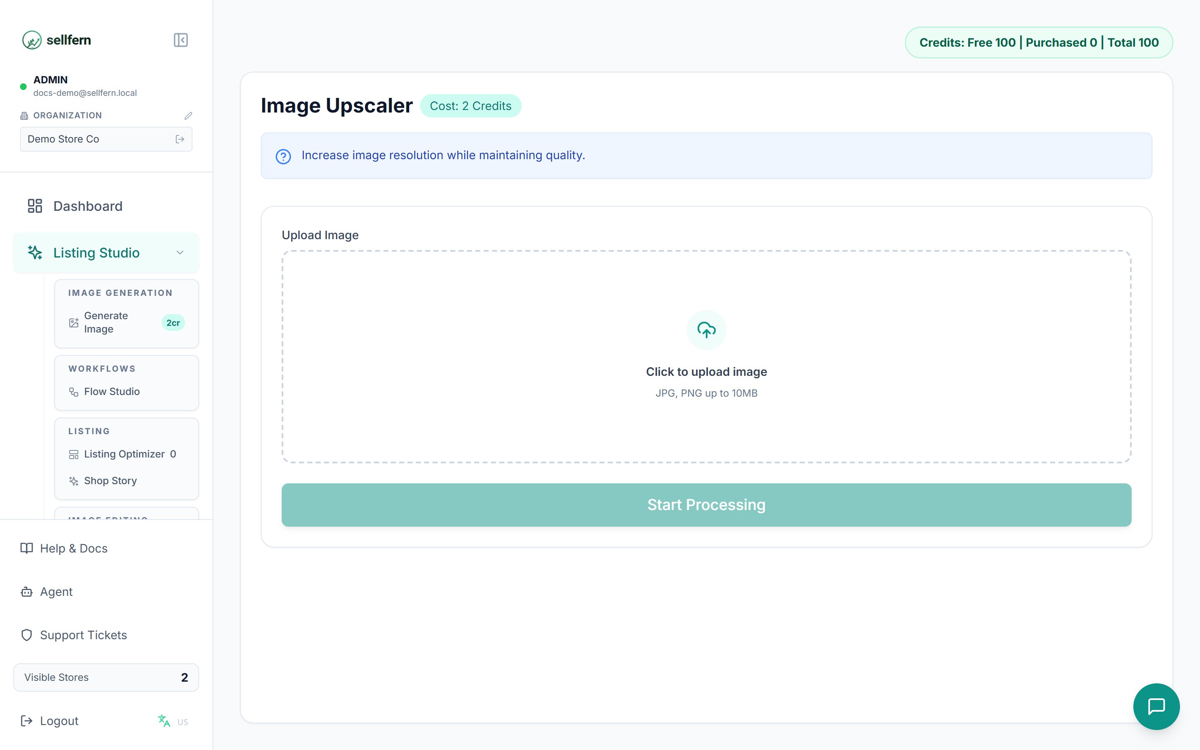
Task: Click the credits summary badge
Action: [1039, 42]
